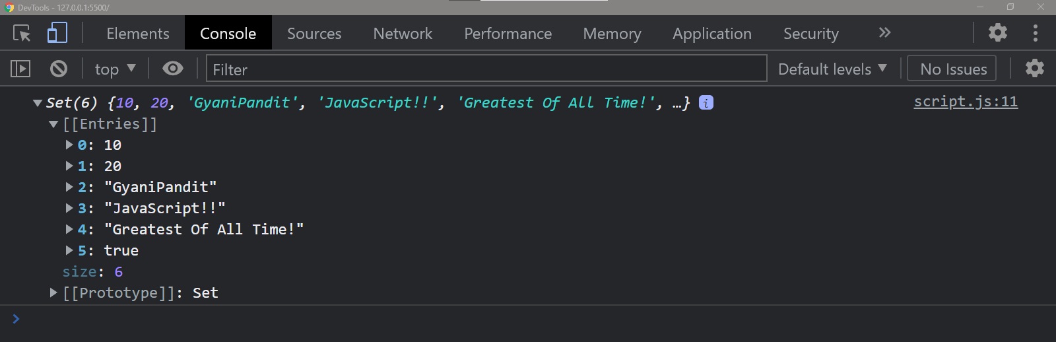Open DevTools settings gear icon
Screen dimensions: 1056x342
click(997, 32)
